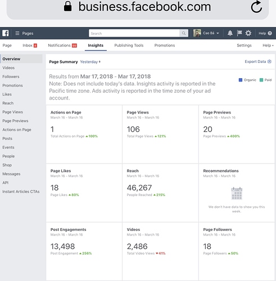Open the Settings tab
The height and width of the screenshot is (281, 276).
244,46
